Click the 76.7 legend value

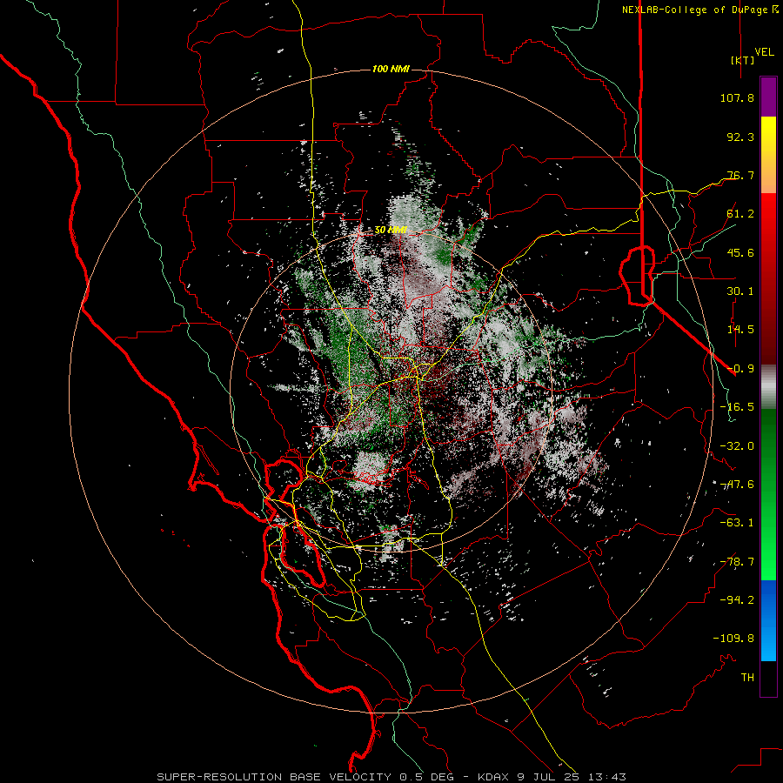pos(740,175)
